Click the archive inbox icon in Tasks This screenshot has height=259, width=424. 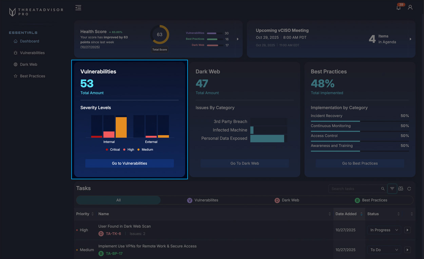point(401,189)
